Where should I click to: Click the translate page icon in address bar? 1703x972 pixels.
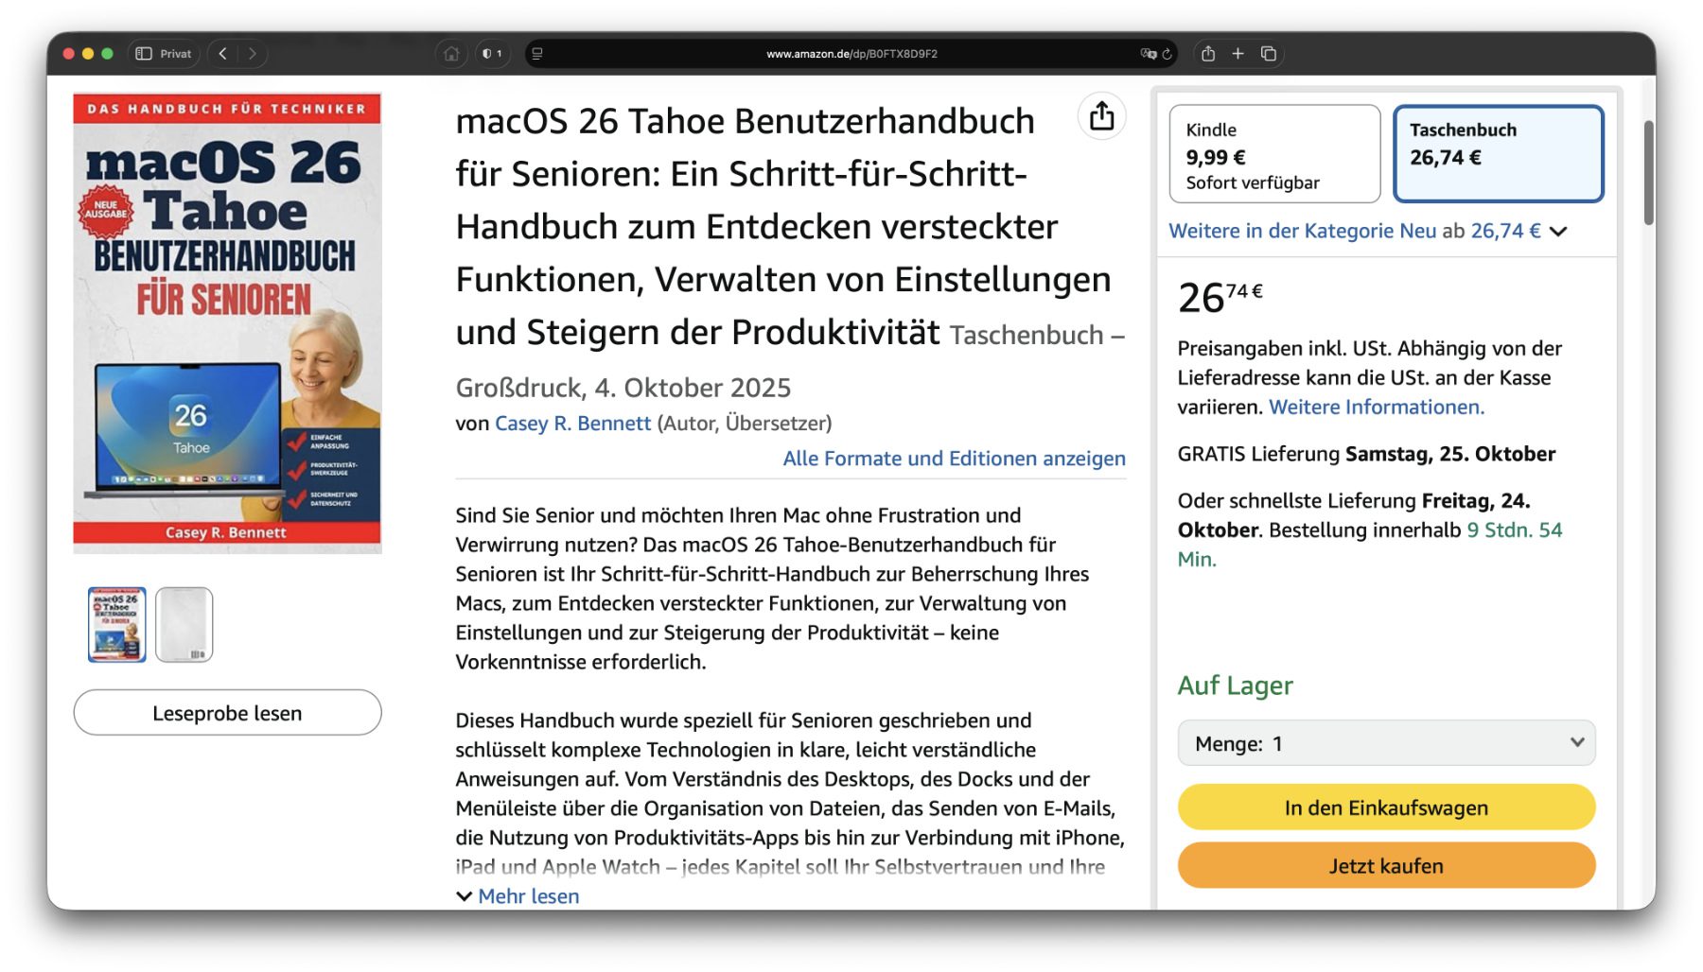(1148, 54)
